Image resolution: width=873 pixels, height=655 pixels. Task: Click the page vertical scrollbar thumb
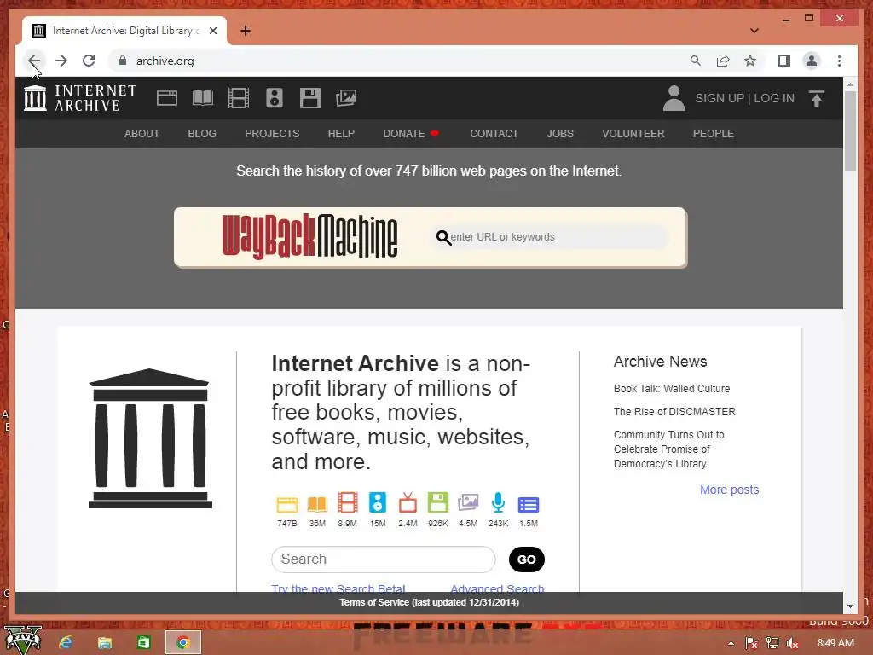point(850,131)
